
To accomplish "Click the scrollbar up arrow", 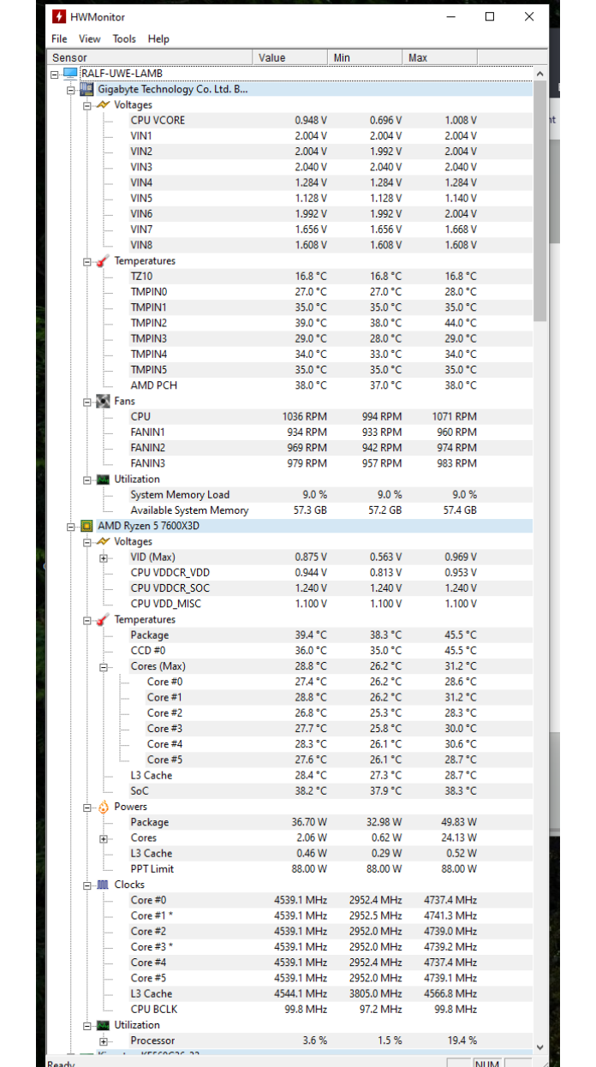I will tap(539, 74).
